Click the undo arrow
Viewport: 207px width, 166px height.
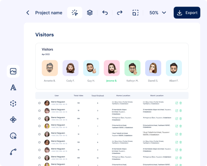tap(105, 13)
